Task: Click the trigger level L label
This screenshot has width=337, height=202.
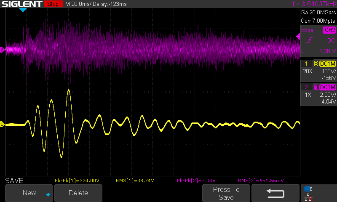Action: [x=302, y=51]
